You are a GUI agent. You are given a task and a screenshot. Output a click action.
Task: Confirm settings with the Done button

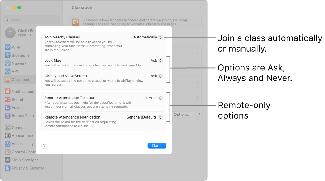157,145
